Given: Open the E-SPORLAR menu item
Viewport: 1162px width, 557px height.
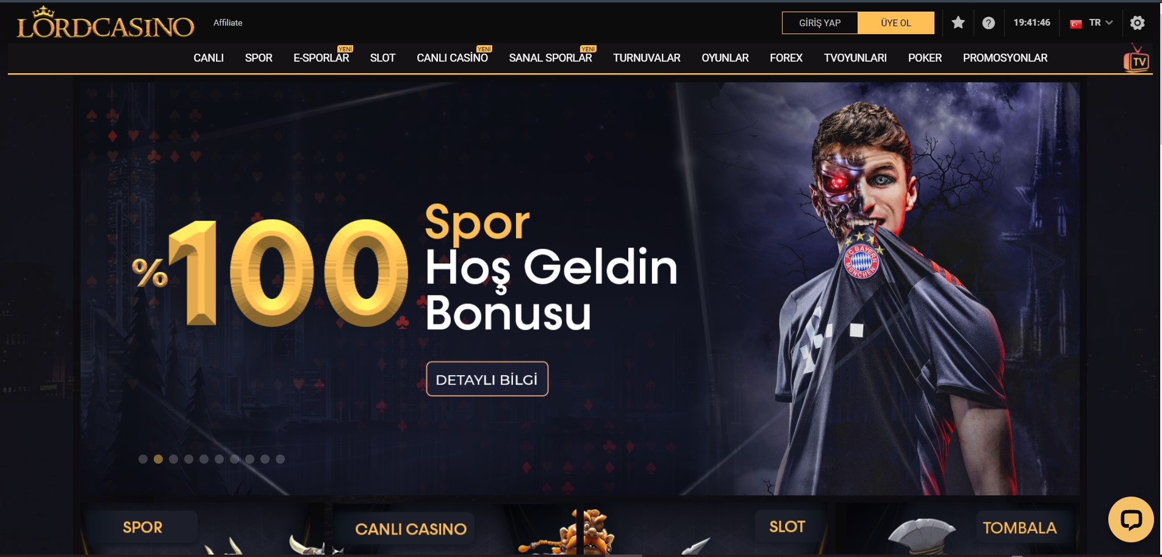Looking at the screenshot, I should [321, 58].
